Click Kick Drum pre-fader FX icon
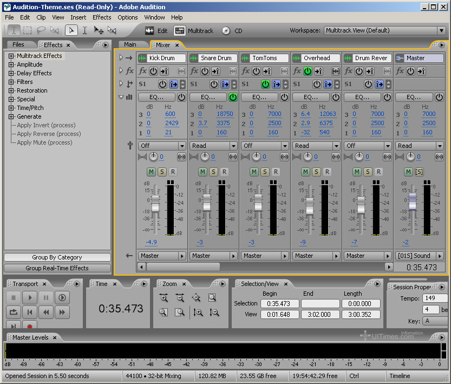The image size is (451, 384). 164,71
